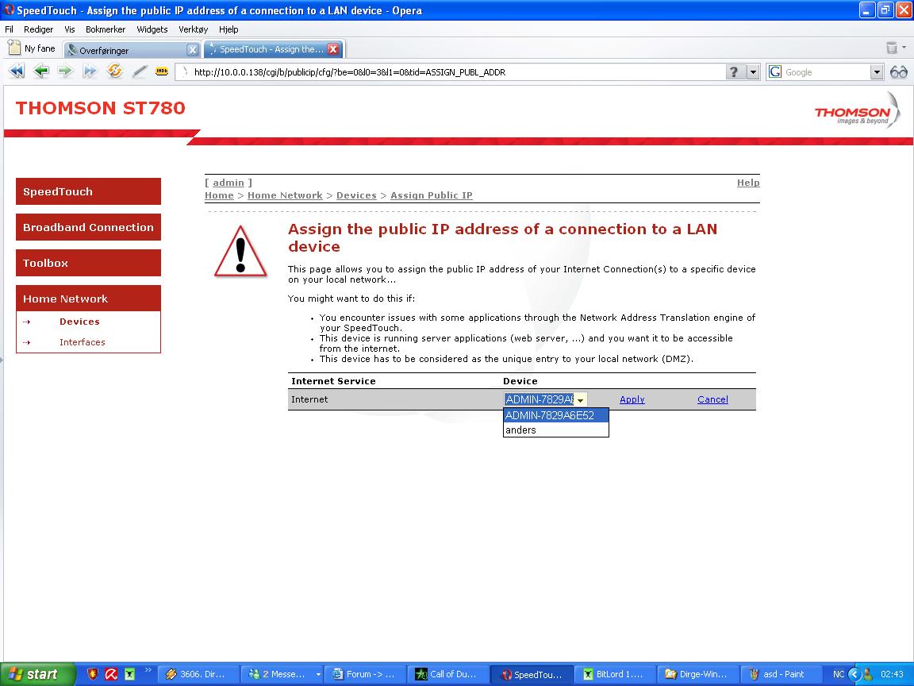Click the Thomson logo on the right
This screenshot has height=686, width=914.
pos(857,111)
